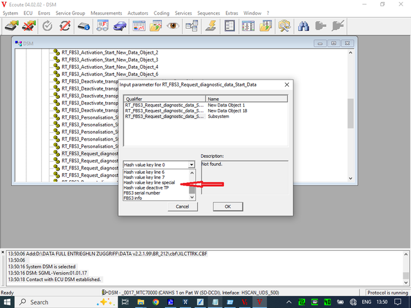This screenshot has width=411, height=308.
Task: Select the New Data Object 18 row
Action: click(x=205, y=111)
